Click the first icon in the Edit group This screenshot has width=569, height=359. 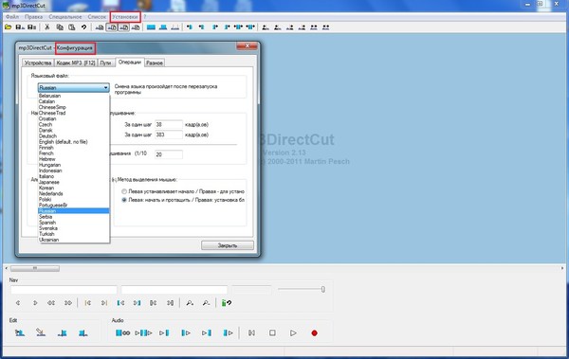point(20,332)
